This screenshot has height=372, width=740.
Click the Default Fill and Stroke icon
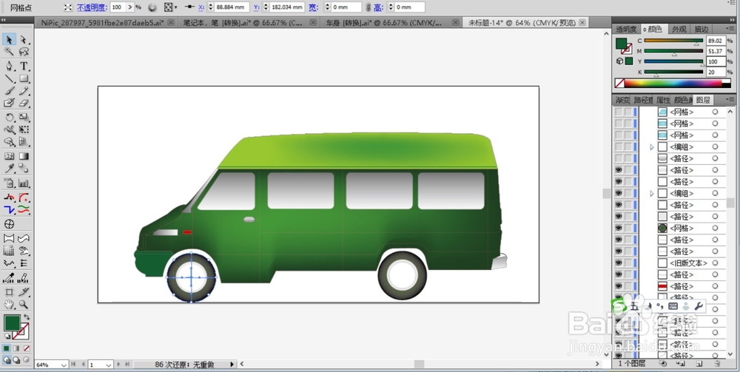tap(8, 337)
